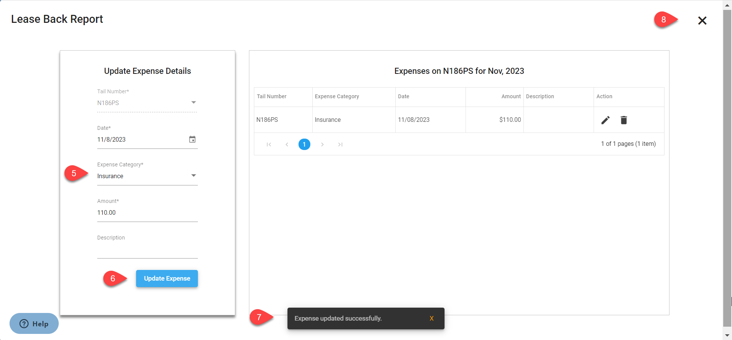
Task: Delete the Insurance expense with trash icon
Action: coord(623,120)
